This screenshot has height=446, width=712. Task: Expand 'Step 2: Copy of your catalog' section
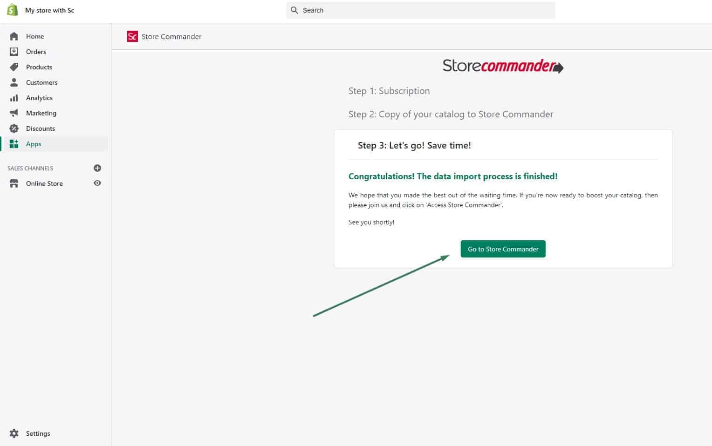coord(451,115)
